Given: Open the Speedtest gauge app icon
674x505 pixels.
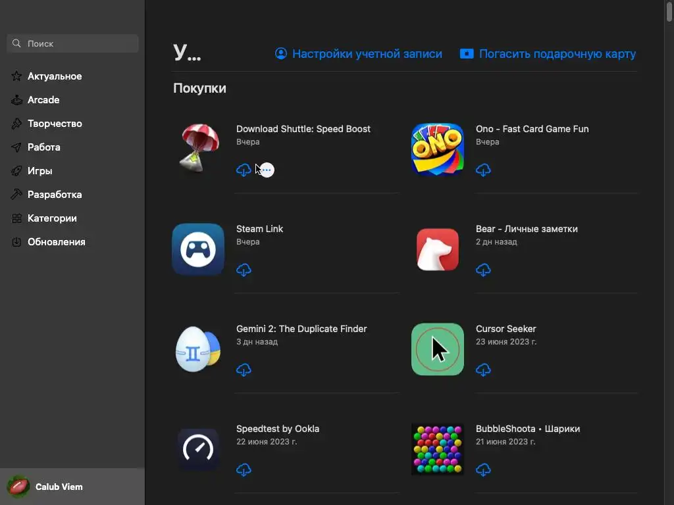Looking at the screenshot, I should [x=198, y=448].
